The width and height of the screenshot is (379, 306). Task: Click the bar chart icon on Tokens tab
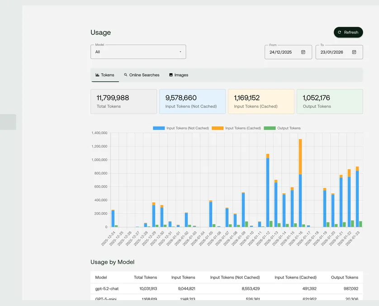coord(97,75)
